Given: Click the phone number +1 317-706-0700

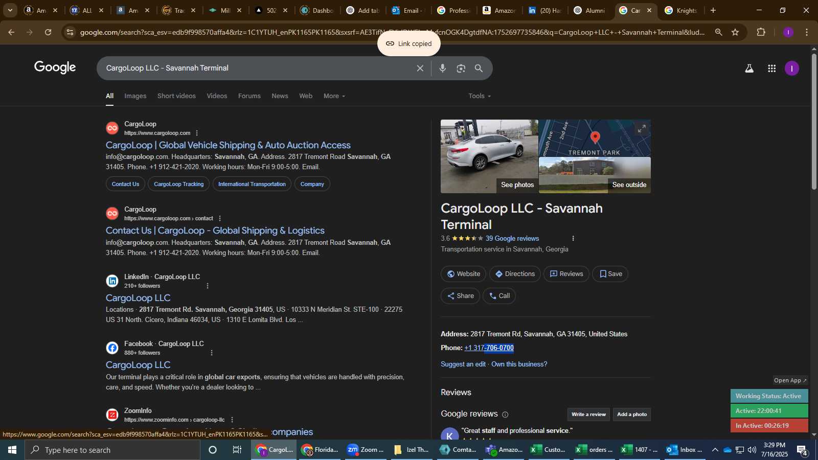Looking at the screenshot, I should (x=489, y=348).
